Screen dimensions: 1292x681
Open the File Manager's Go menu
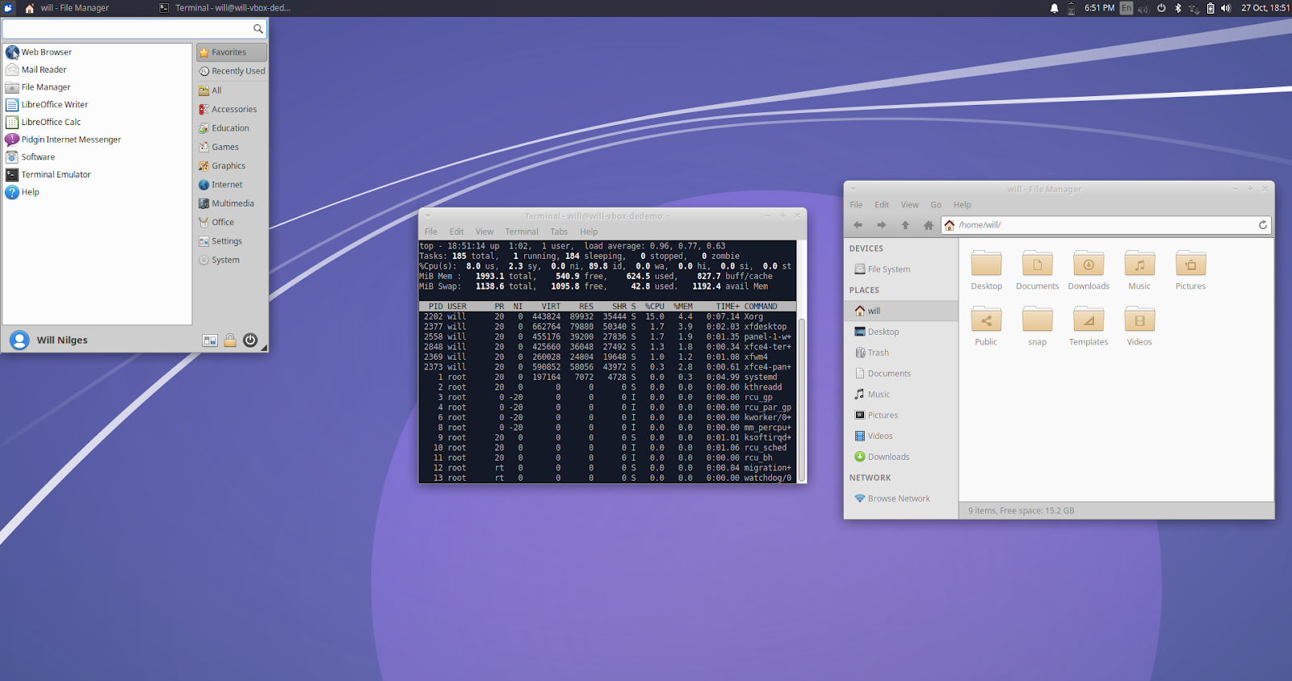[x=936, y=205]
